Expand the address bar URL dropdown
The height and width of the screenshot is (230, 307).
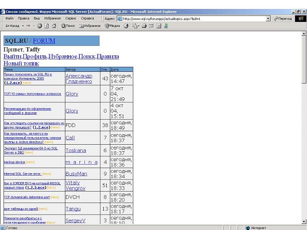pos(269,18)
